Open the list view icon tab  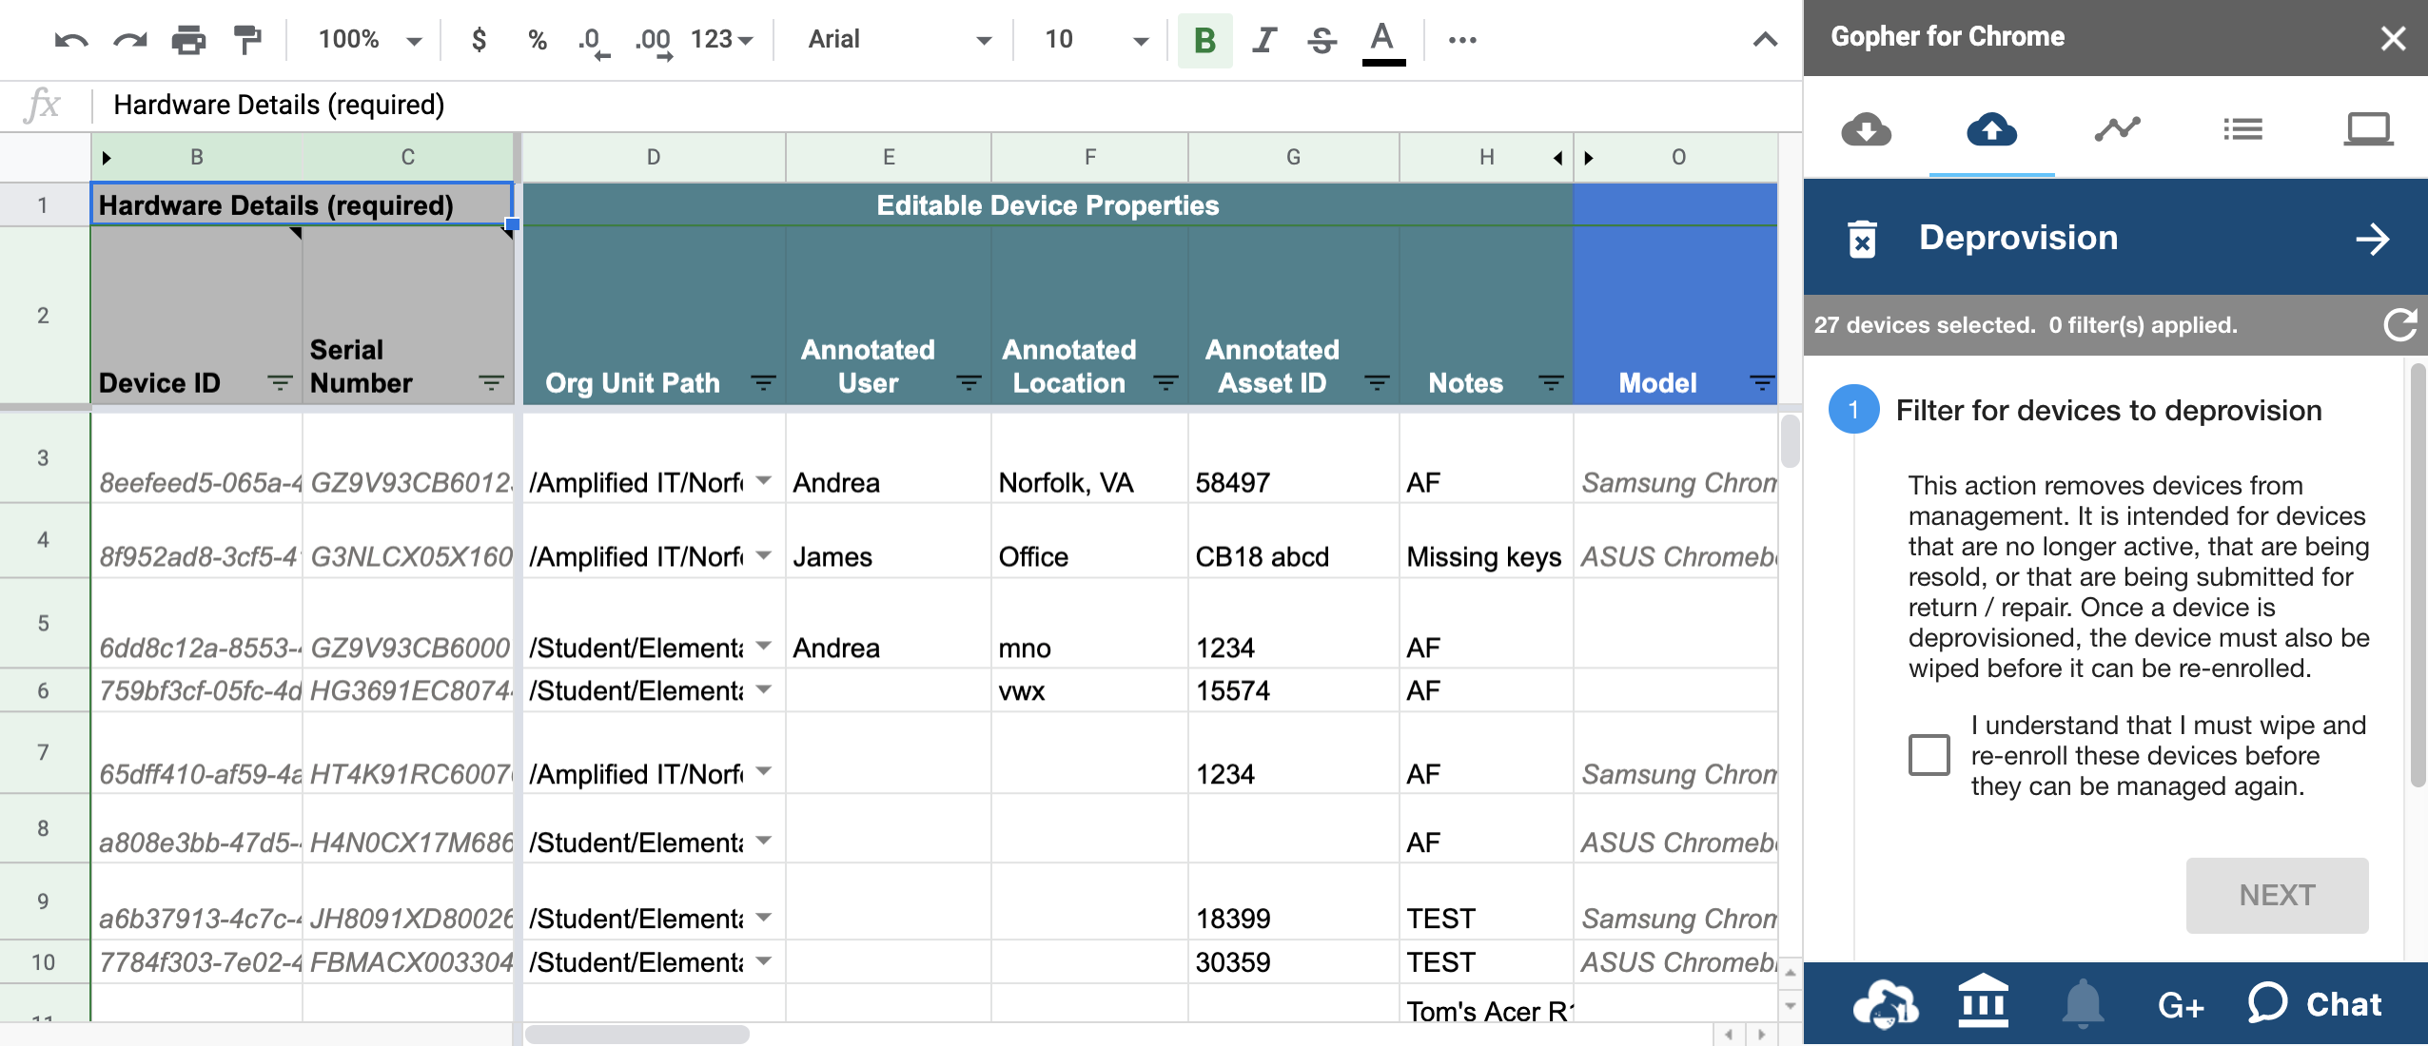pos(2242,129)
